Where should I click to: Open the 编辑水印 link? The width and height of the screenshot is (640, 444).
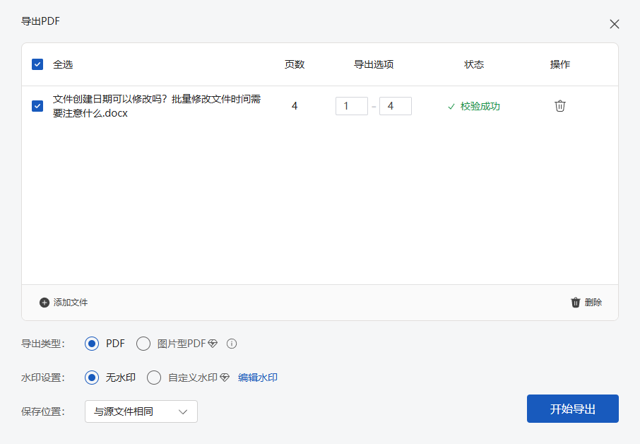point(259,378)
